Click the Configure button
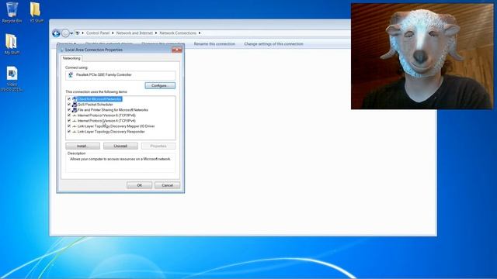Screen dimensions: 497x279 click(160, 86)
